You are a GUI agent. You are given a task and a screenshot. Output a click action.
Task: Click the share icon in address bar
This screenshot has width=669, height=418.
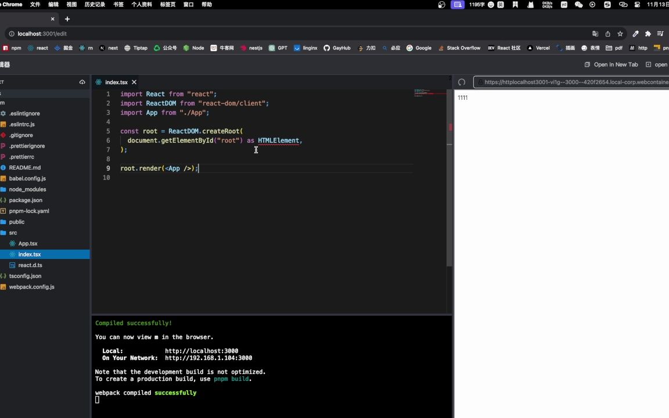coord(607,34)
